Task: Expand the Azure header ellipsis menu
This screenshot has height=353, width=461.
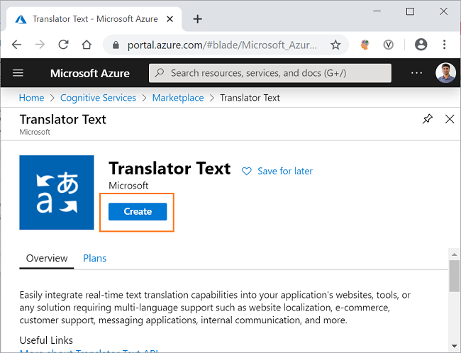Action: point(416,73)
